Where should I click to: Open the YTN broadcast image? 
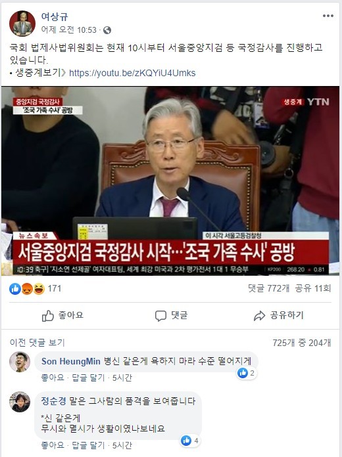(x=170, y=181)
